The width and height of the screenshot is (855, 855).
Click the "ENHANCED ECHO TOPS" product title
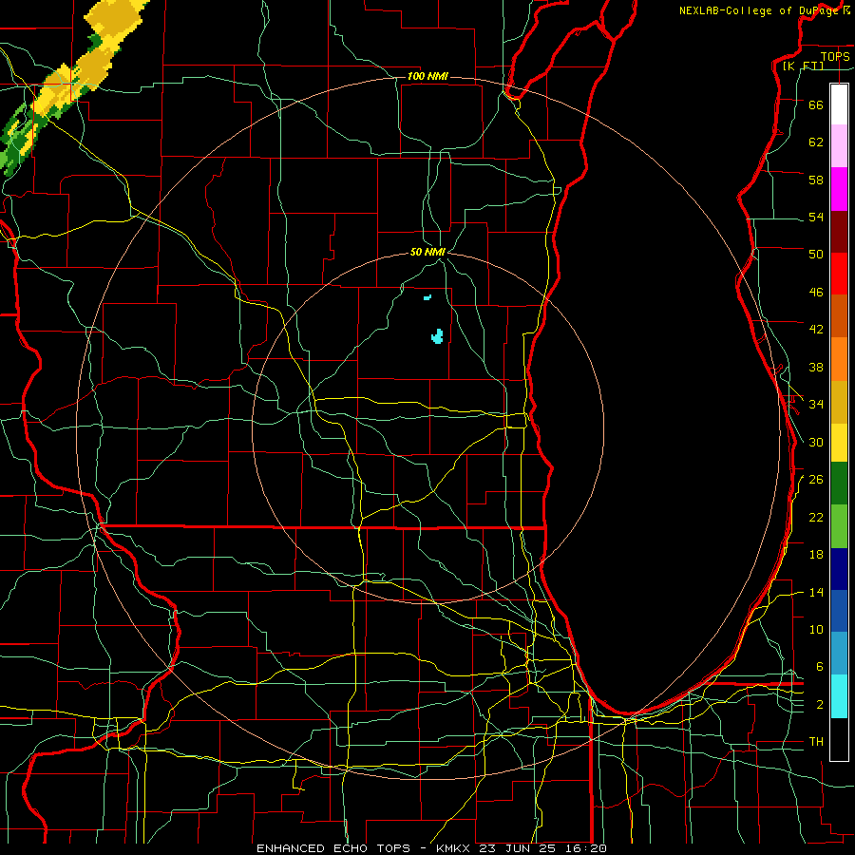pos(333,848)
